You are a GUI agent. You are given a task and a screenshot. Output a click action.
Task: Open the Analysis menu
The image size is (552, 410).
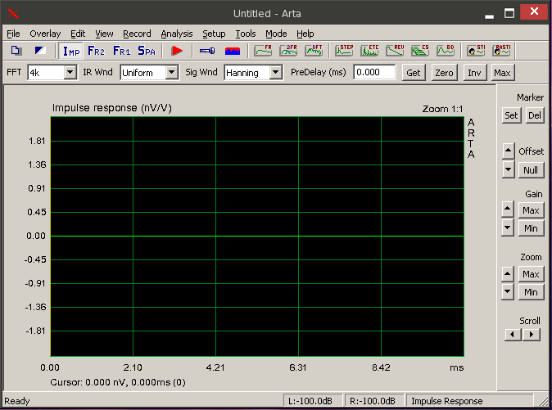(x=177, y=34)
